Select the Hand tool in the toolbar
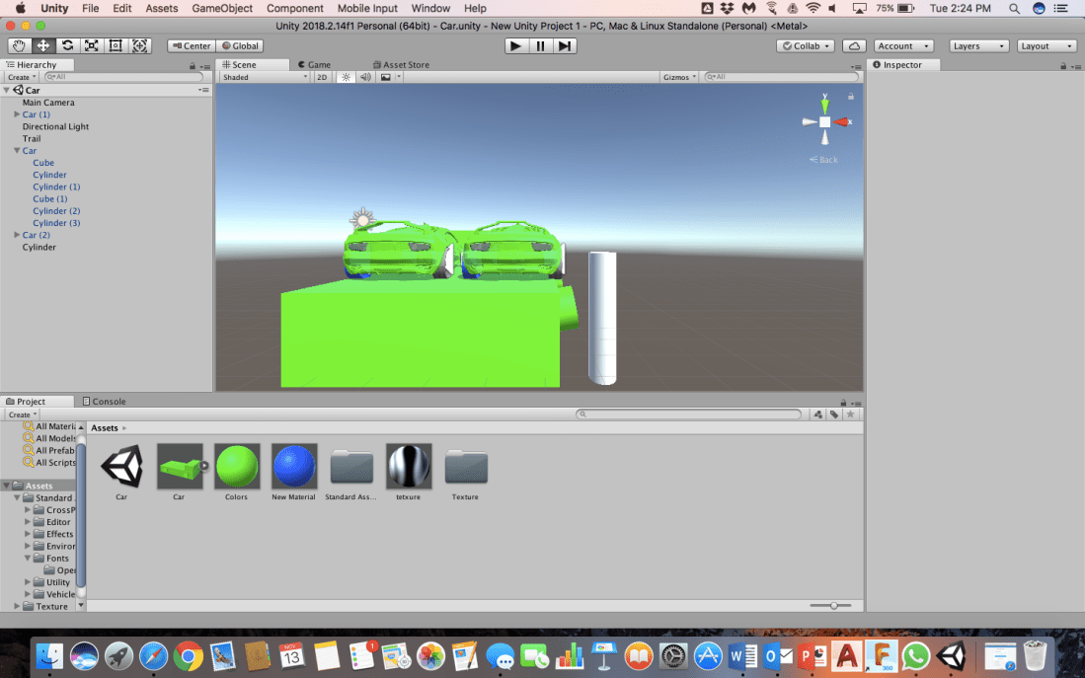 click(x=19, y=45)
